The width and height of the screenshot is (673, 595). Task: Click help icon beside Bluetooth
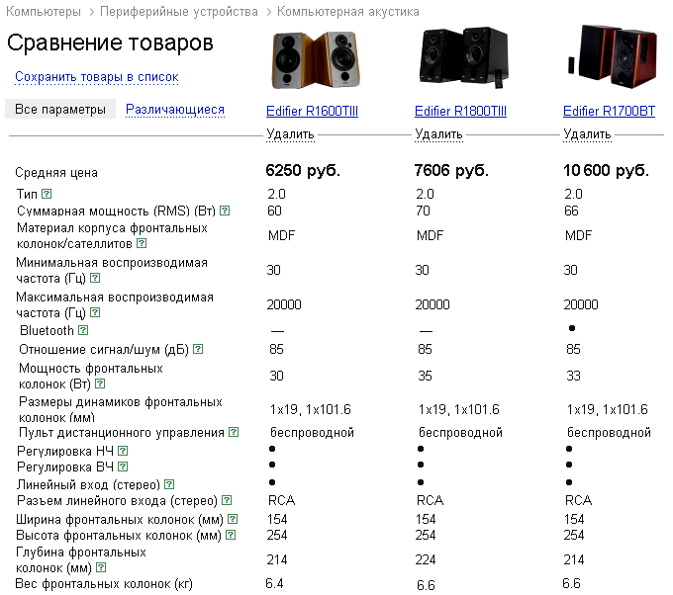pyautogui.click(x=83, y=331)
